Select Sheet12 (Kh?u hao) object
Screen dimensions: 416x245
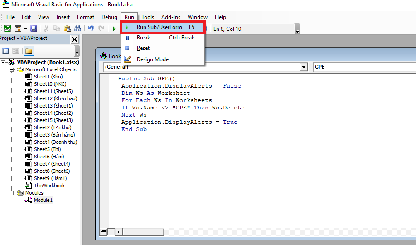click(55, 98)
